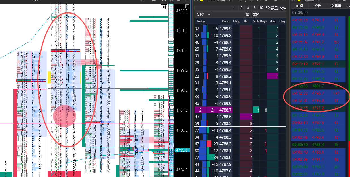Click the 4795.0 current price label
350x177 pixels.
[x=182, y=150]
